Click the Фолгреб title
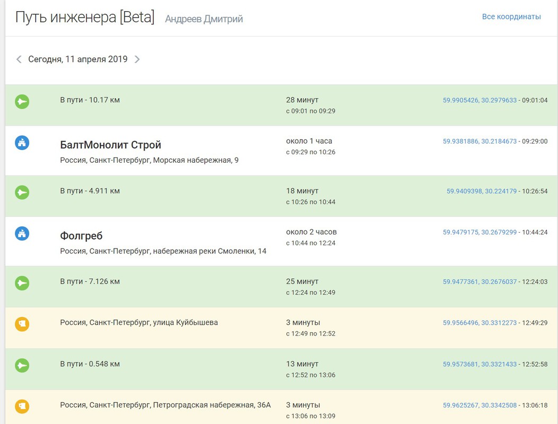The image size is (558, 424). coord(81,236)
